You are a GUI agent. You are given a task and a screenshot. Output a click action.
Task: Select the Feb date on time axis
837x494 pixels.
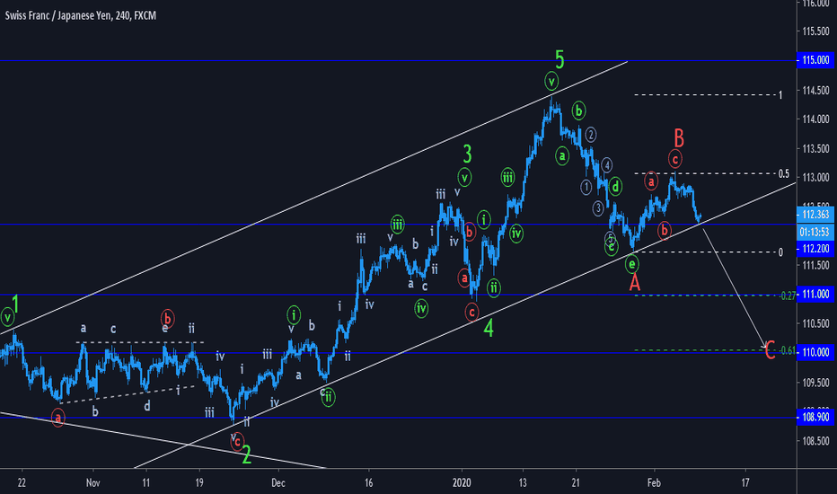pos(654,483)
